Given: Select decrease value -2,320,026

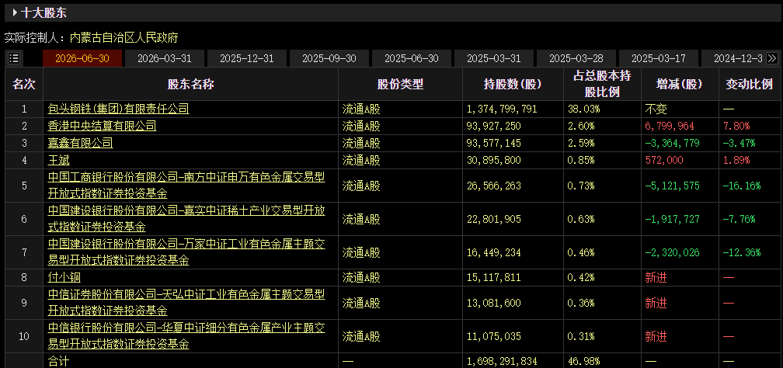Looking at the screenshot, I should click(672, 252).
